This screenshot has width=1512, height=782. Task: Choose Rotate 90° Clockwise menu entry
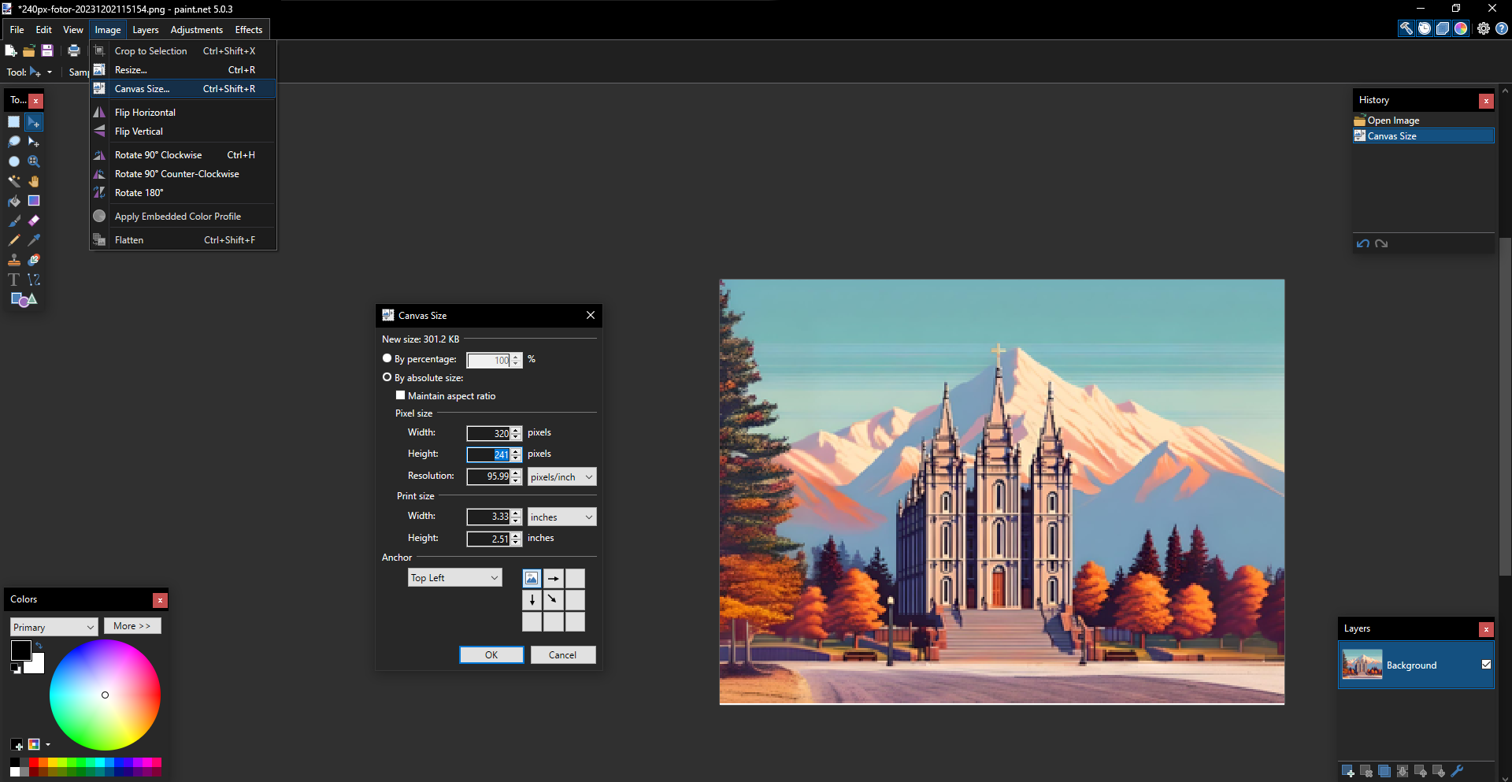[x=183, y=155]
